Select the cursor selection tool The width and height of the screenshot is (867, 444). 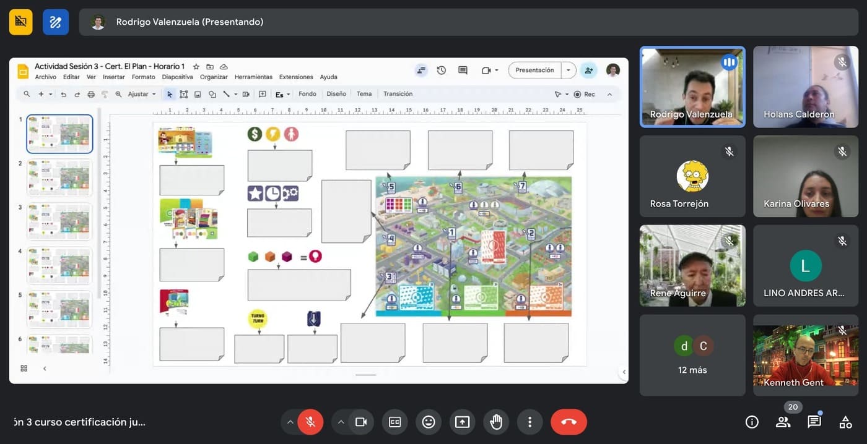point(170,94)
